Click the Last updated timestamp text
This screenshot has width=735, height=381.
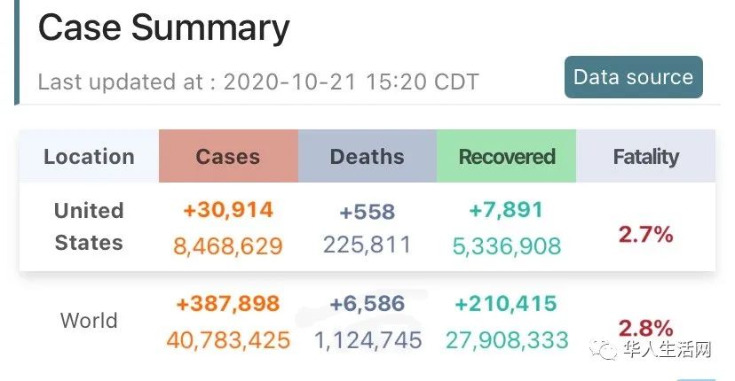tap(258, 82)
